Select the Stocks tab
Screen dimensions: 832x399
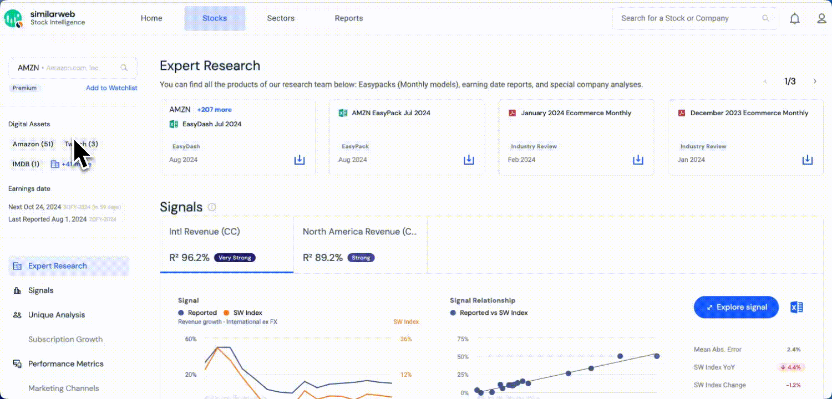click(x=215, y=18)
